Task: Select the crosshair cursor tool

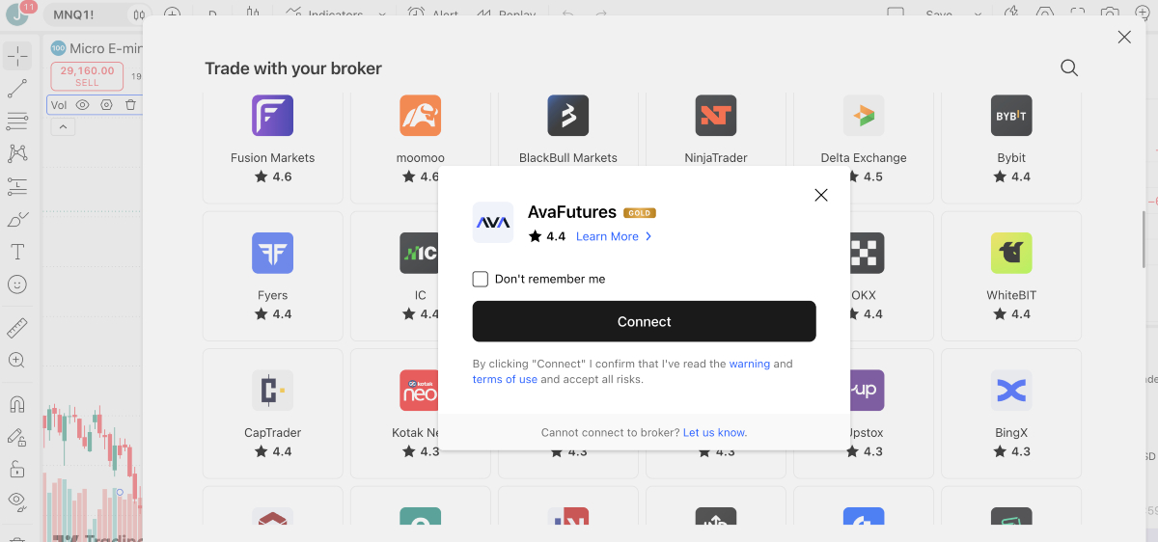Action: click(x=17, y=56)
